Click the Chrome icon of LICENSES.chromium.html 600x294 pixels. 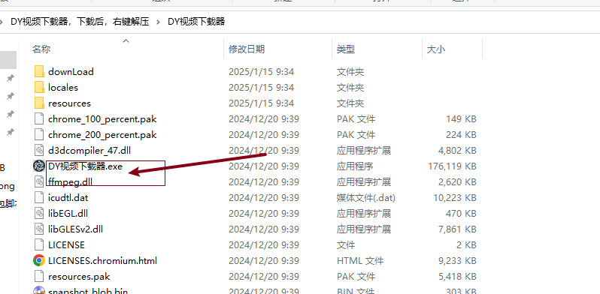click(x=39, y=261)
